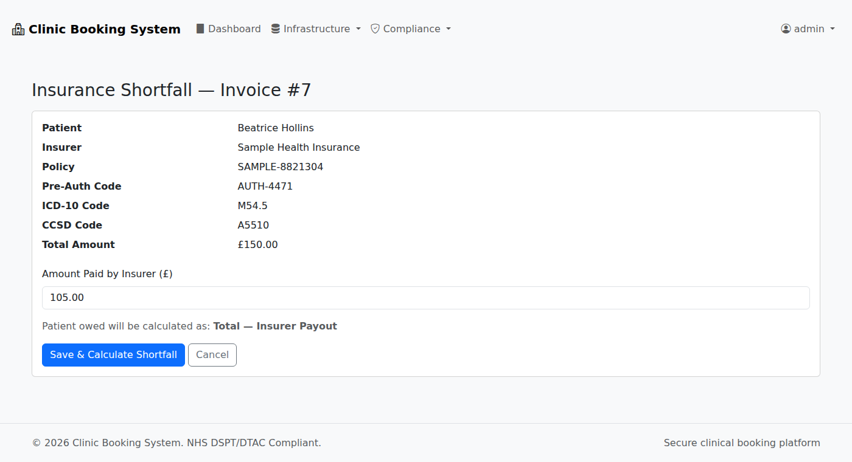Click the Total — Insurer Payout formula text
The image size is (852, 462).
coord(275,326)
